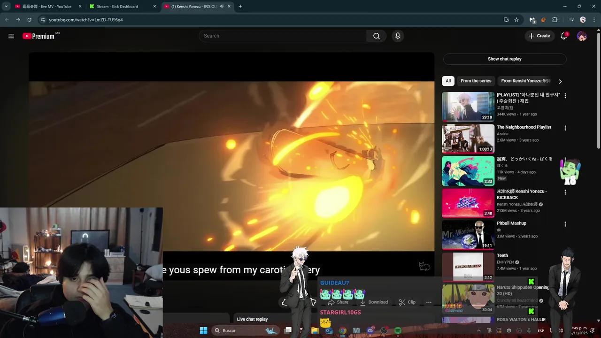Bookmark this page with the star icon
This screenshot has height=338, width=601.
click(516, 20)
